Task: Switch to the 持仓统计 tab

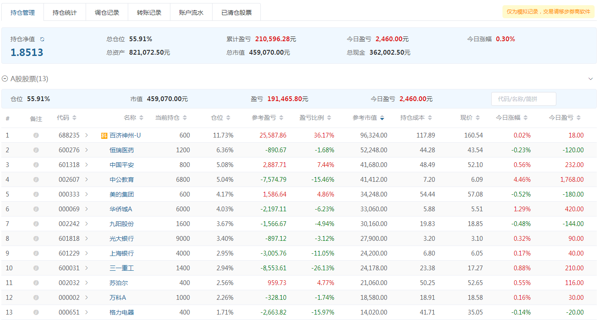Action: pyautogui.click(x=65, y=13)
